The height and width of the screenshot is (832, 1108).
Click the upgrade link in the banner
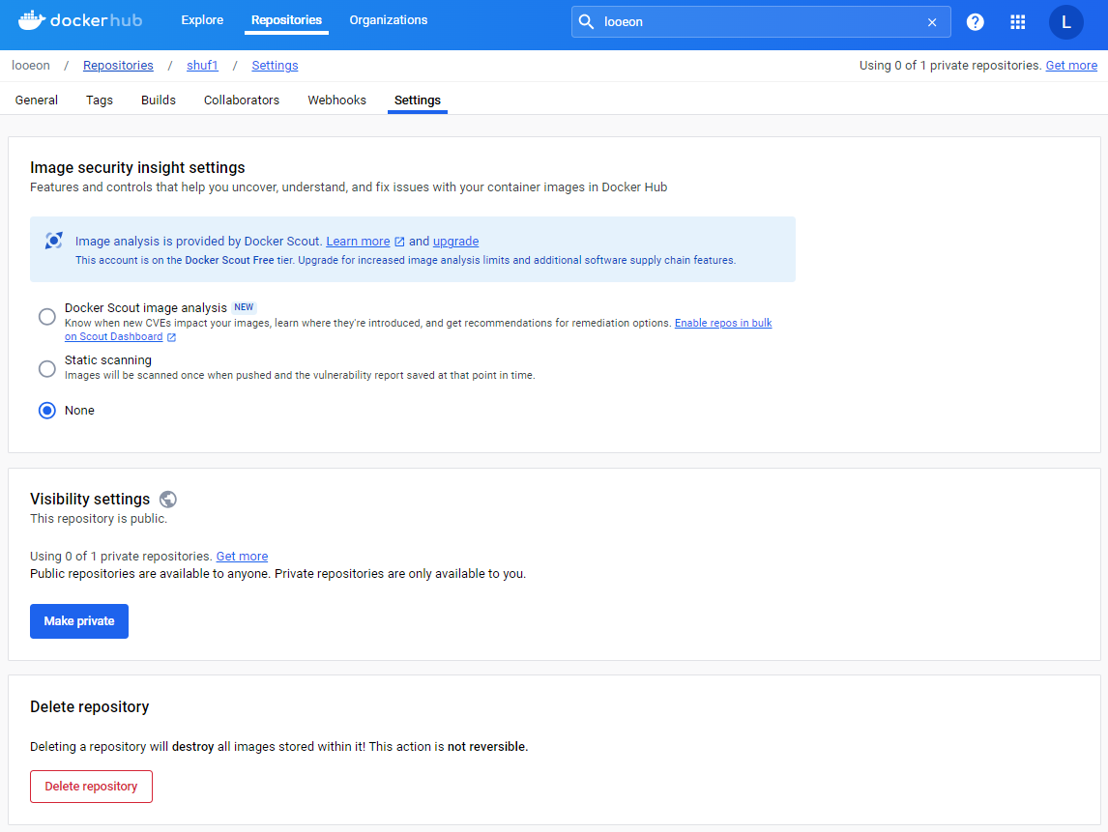tap(455, 242)
